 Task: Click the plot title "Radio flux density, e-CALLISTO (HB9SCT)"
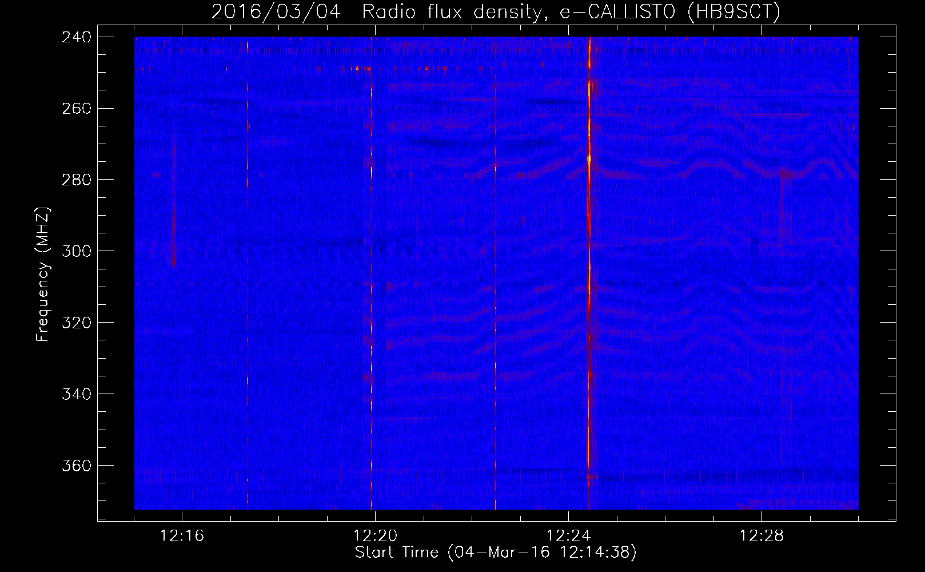[571, 11]
